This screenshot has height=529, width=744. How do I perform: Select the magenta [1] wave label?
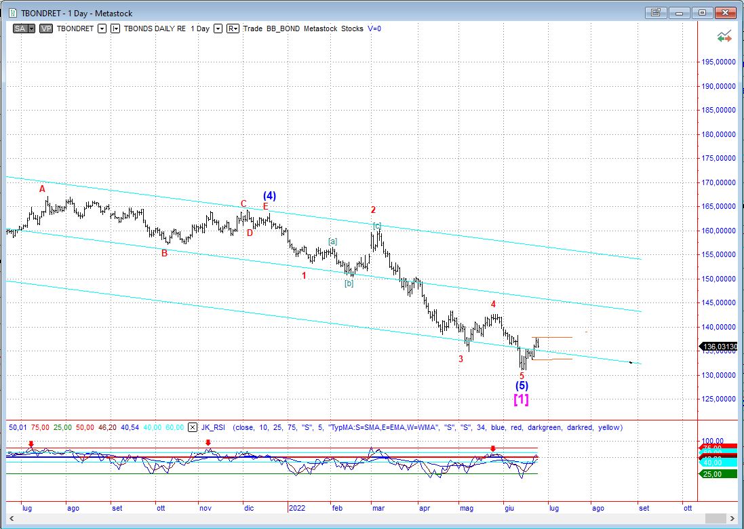(x=521, y=399)
